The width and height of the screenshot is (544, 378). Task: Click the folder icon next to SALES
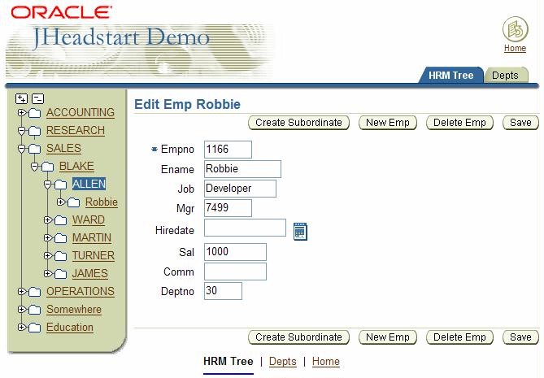[34, 149]
